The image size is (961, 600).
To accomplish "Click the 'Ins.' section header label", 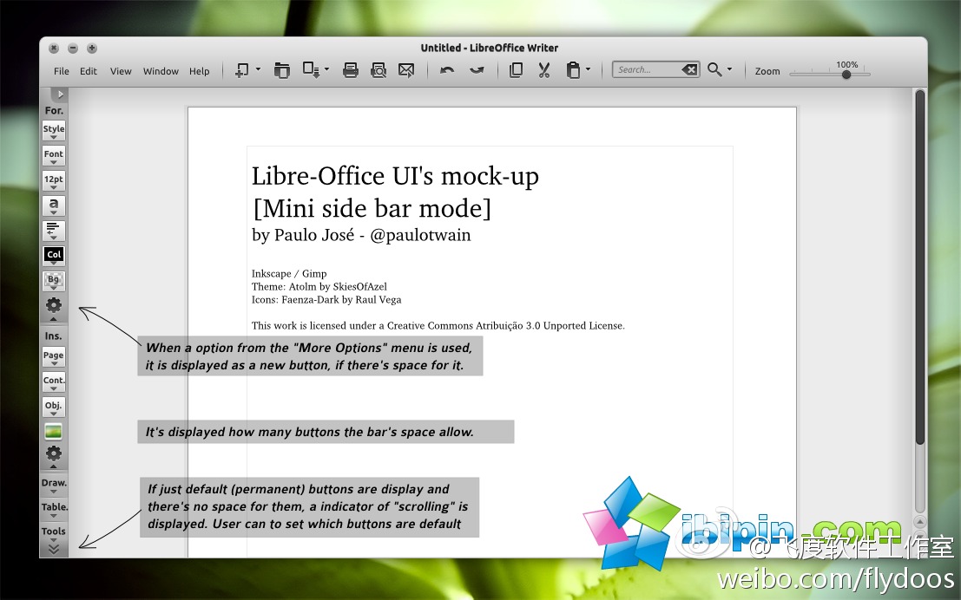I will [53, 336].
